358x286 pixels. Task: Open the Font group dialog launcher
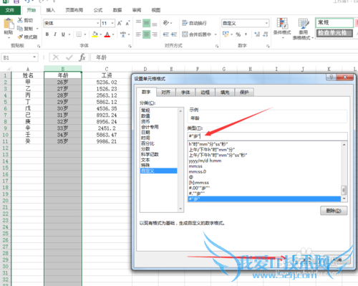coord(130,46)
